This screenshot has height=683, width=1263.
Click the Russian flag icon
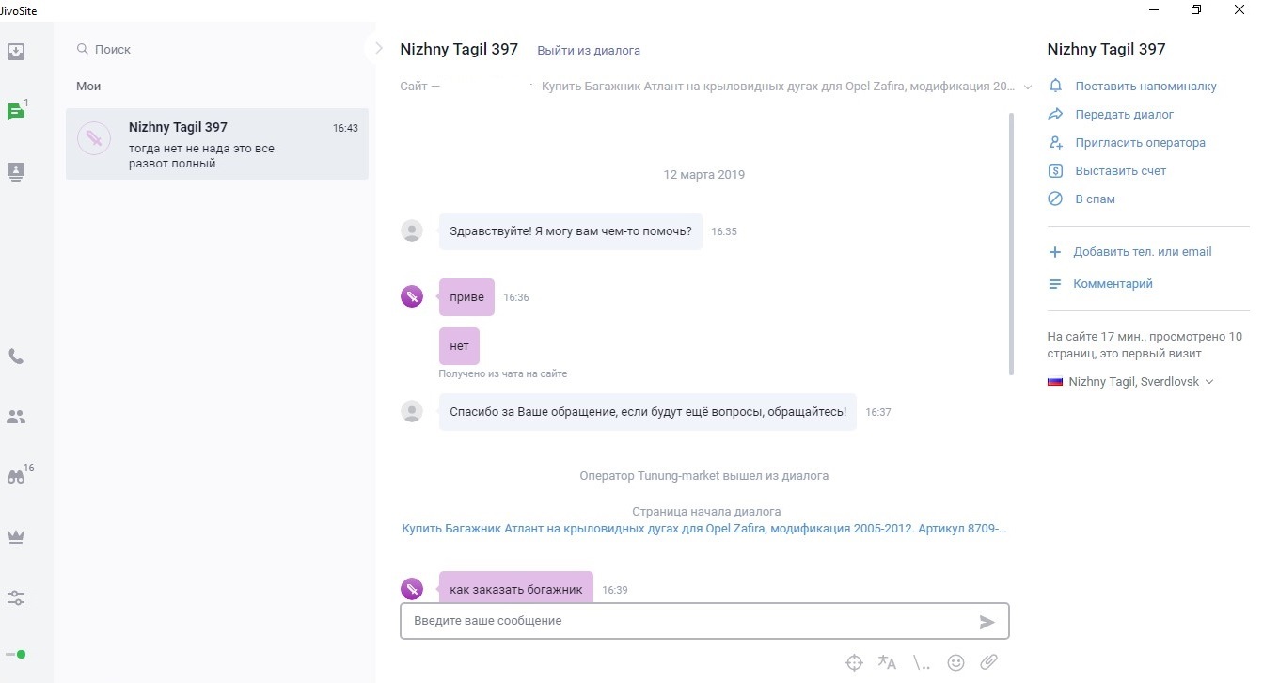tap(1055, 382)
